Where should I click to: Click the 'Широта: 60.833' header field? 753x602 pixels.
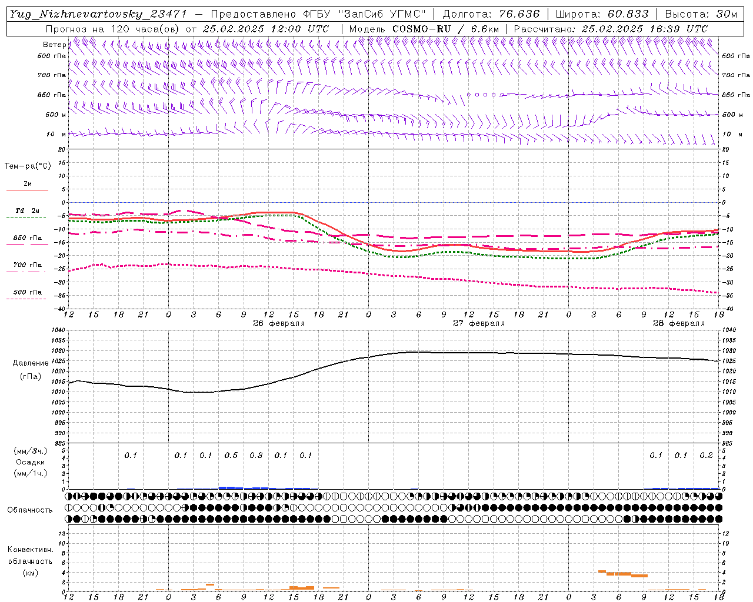tap(602, 14)
